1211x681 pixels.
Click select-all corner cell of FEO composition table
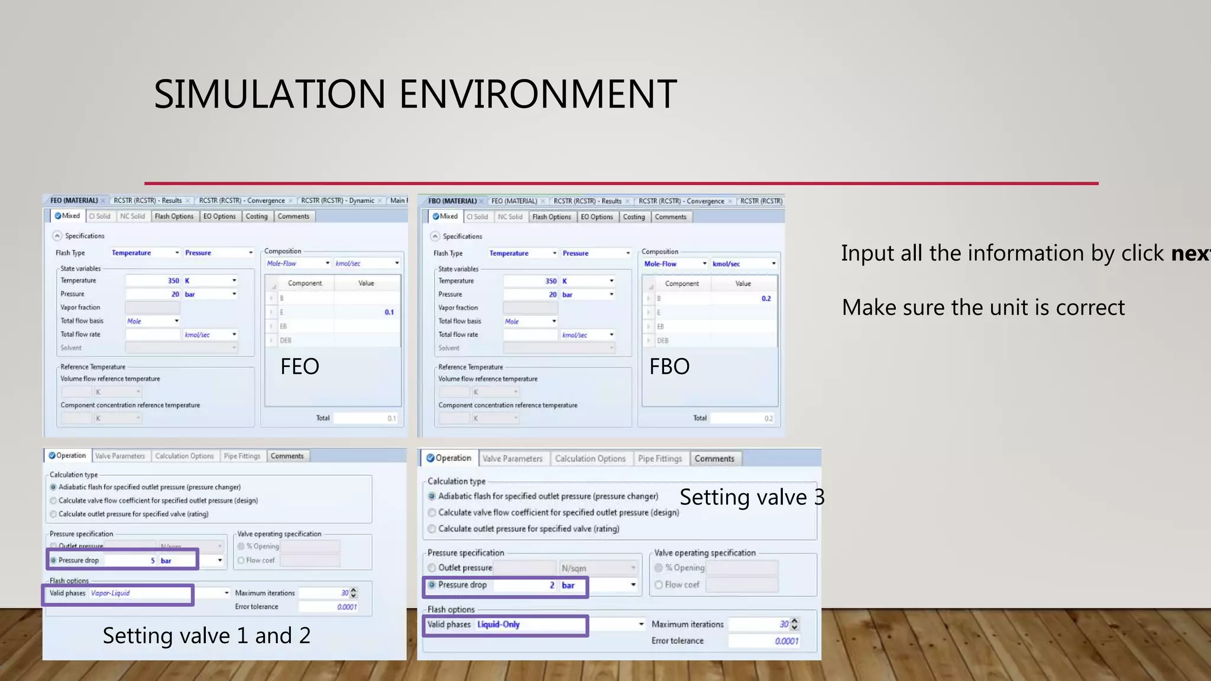(x=272, y=283)
